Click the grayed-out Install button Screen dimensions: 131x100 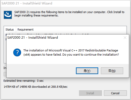90,93
